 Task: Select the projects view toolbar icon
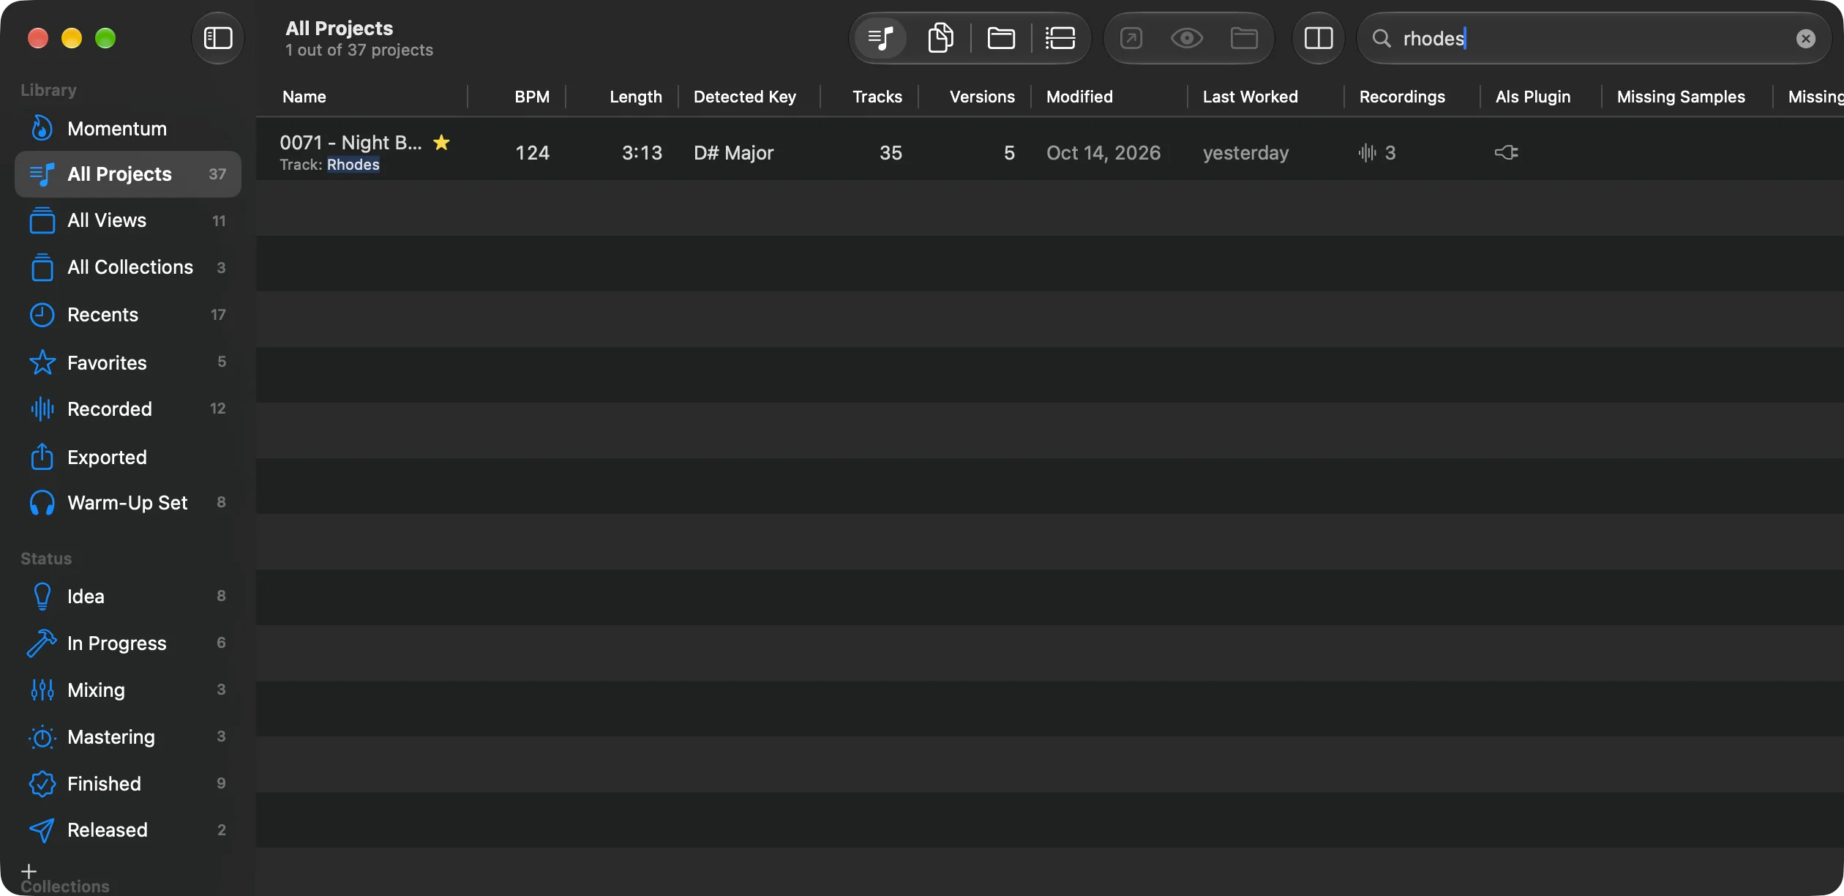[881, 38]
